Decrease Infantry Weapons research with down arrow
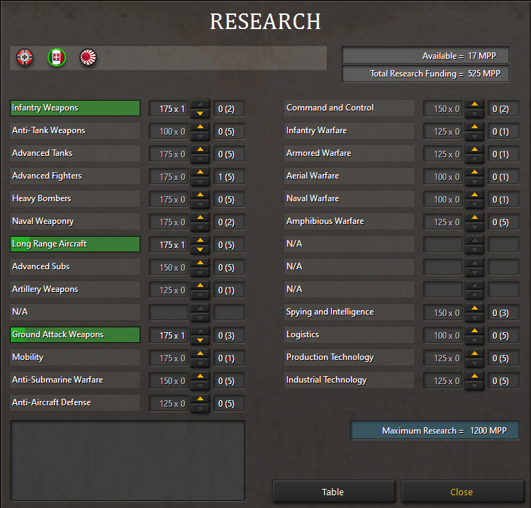531x508 pixels. click(x=200, y=113)
